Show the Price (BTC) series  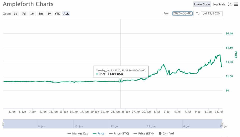(119, 134)
